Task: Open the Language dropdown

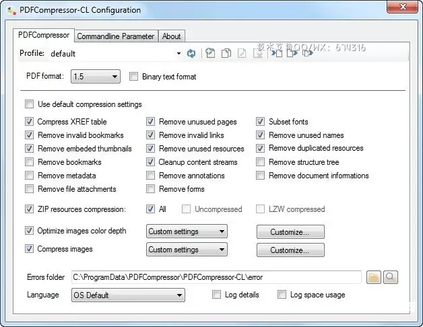Action: pyautogui.click(x=128, y=295)
